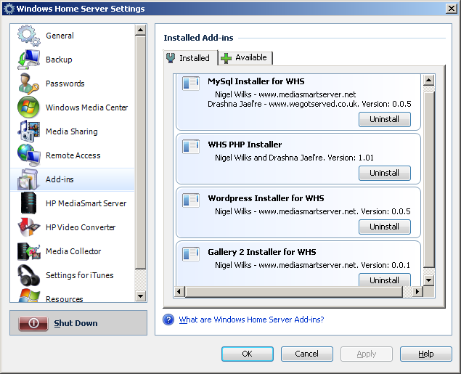The height and width of the screenshot is (374, 461).
Task: Click 'MySql Installer for WHS' title text
Action: coord(256,81)
